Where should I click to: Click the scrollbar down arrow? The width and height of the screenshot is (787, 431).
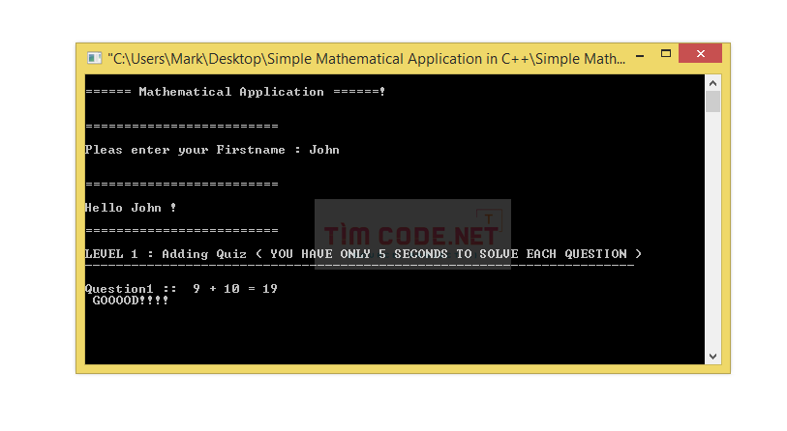point(712,357)
